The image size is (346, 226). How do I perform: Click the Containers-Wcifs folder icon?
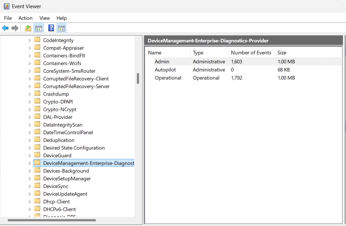[x=38, y=63]
